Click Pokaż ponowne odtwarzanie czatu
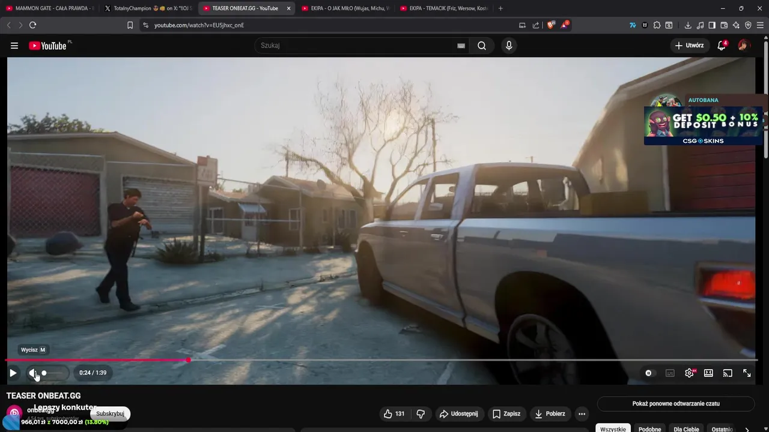The width and height of the screenshot is (769, 432). (x=676, y=404)
